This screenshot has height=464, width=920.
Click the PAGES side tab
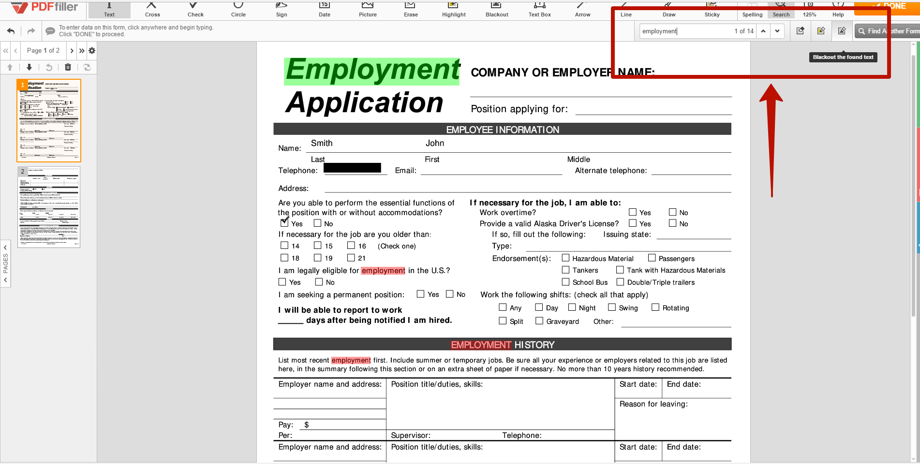point(5,263)
